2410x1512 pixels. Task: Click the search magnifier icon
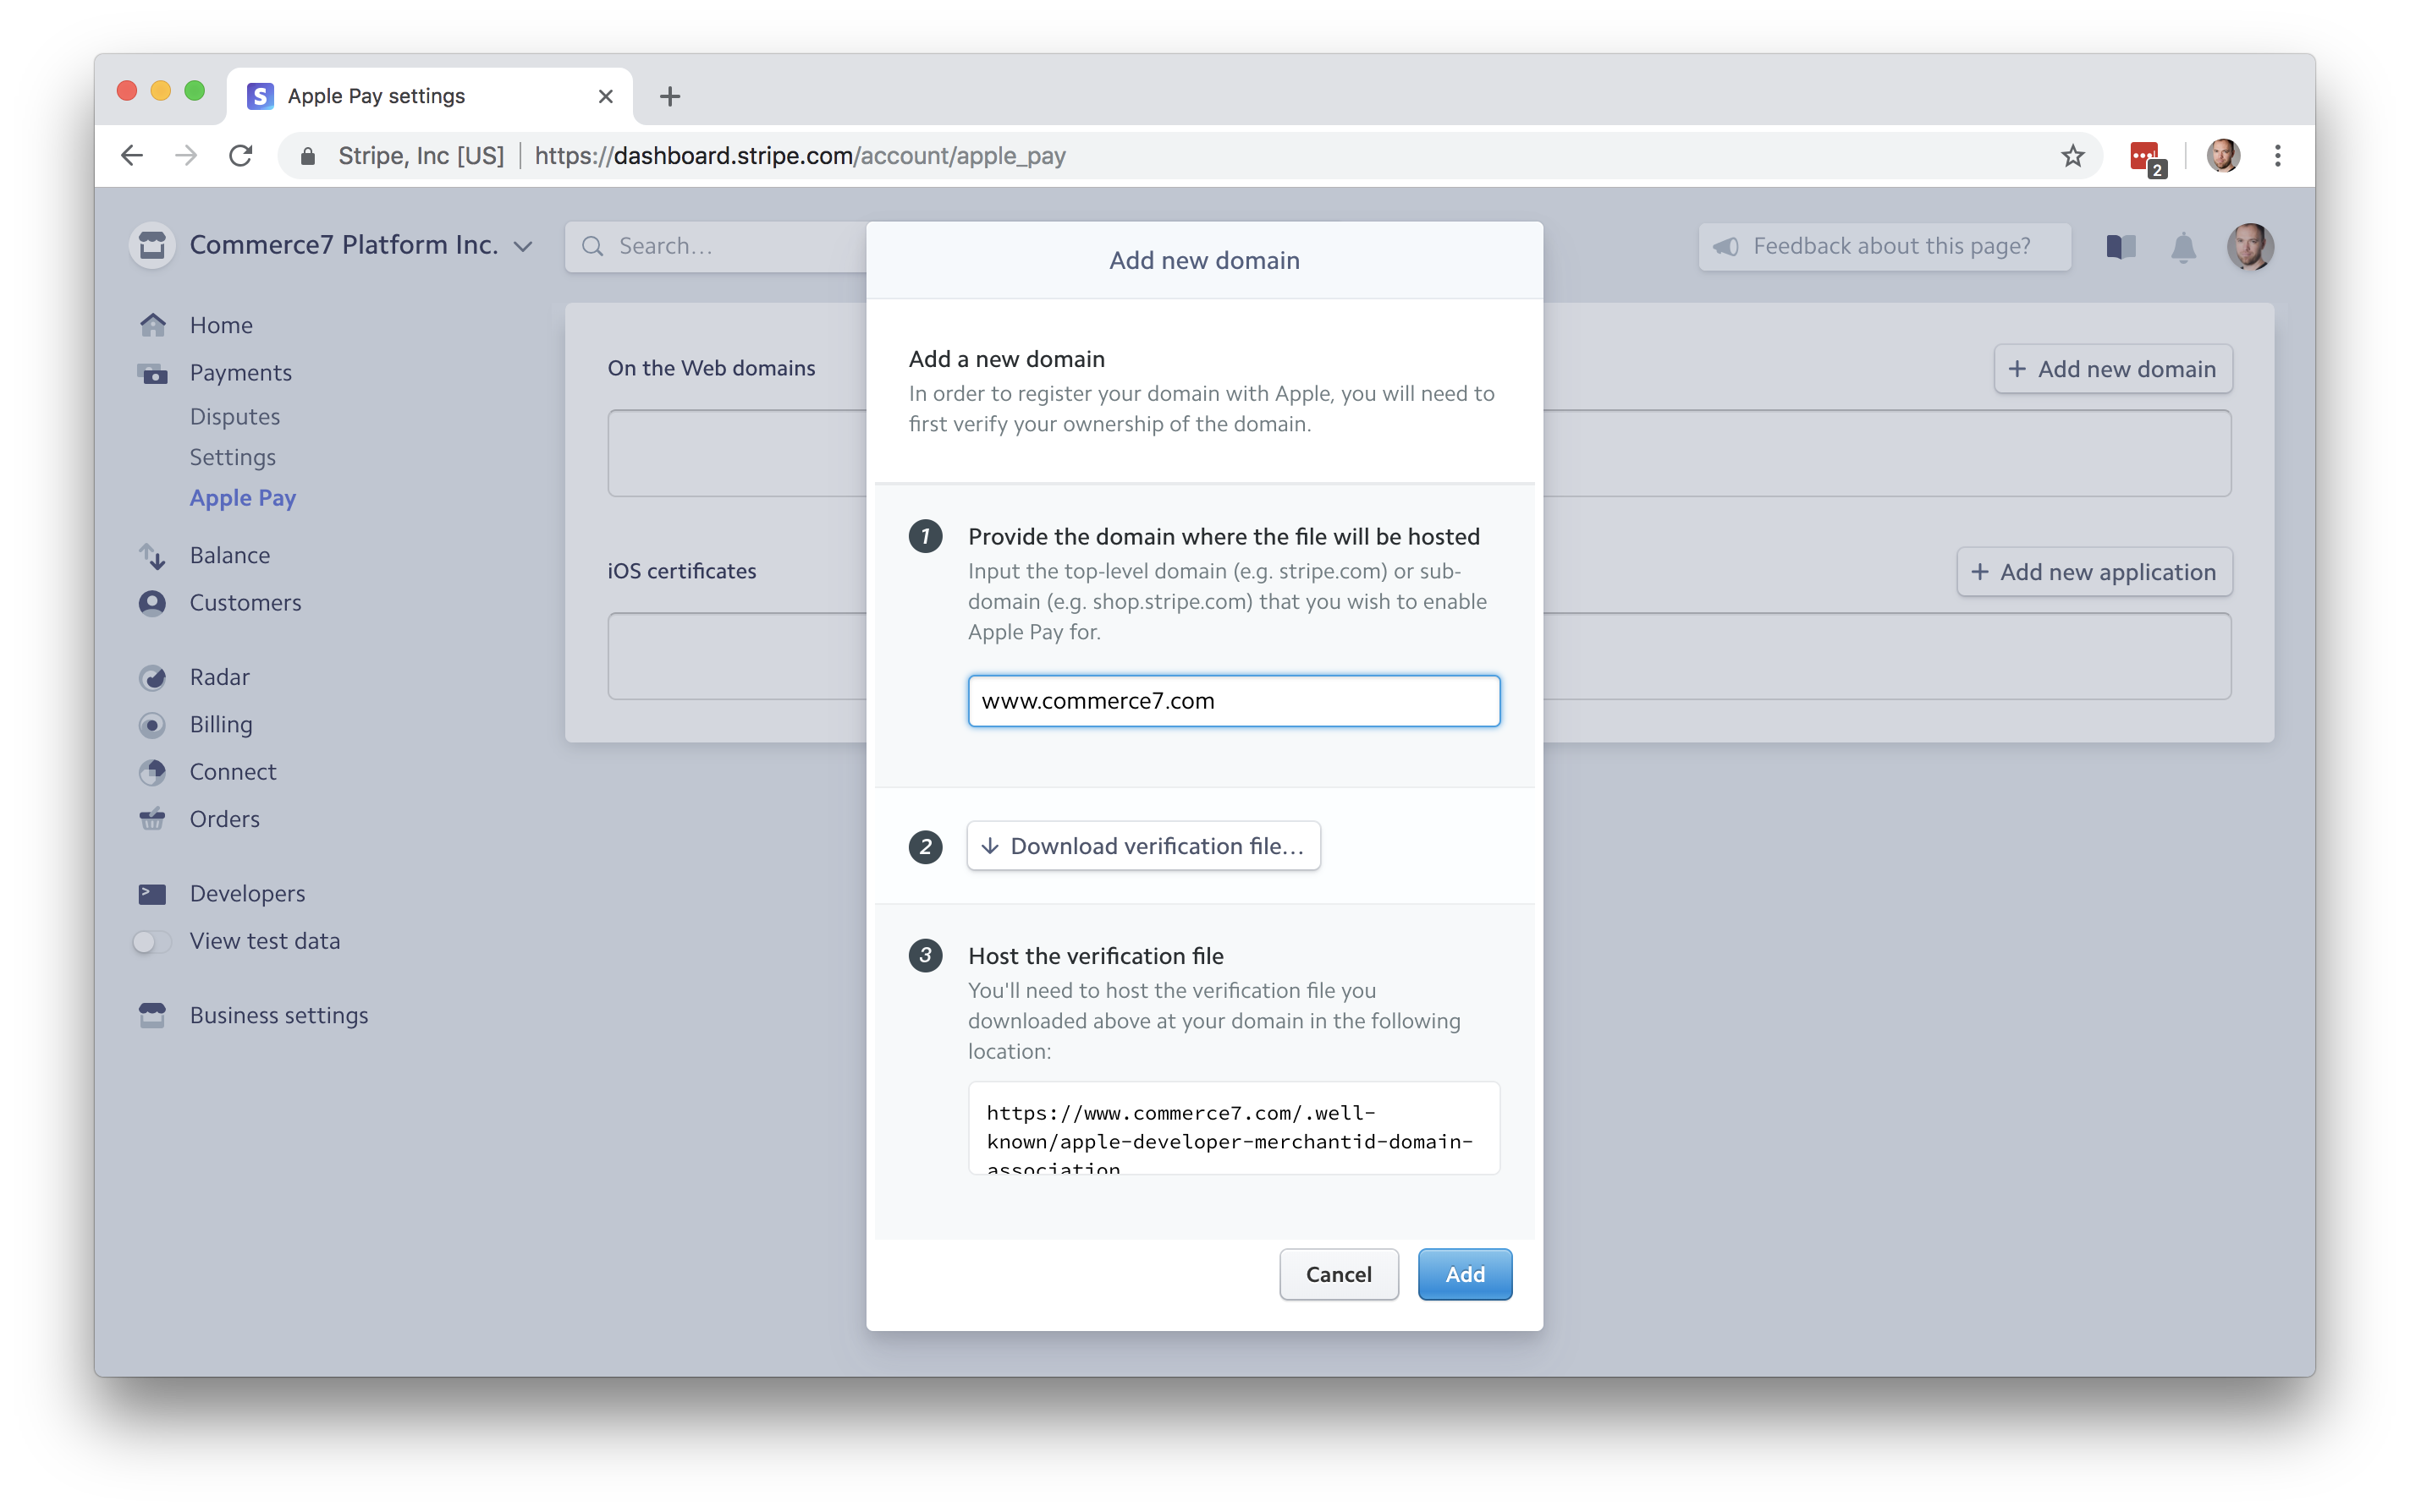[x=592, y=246]
